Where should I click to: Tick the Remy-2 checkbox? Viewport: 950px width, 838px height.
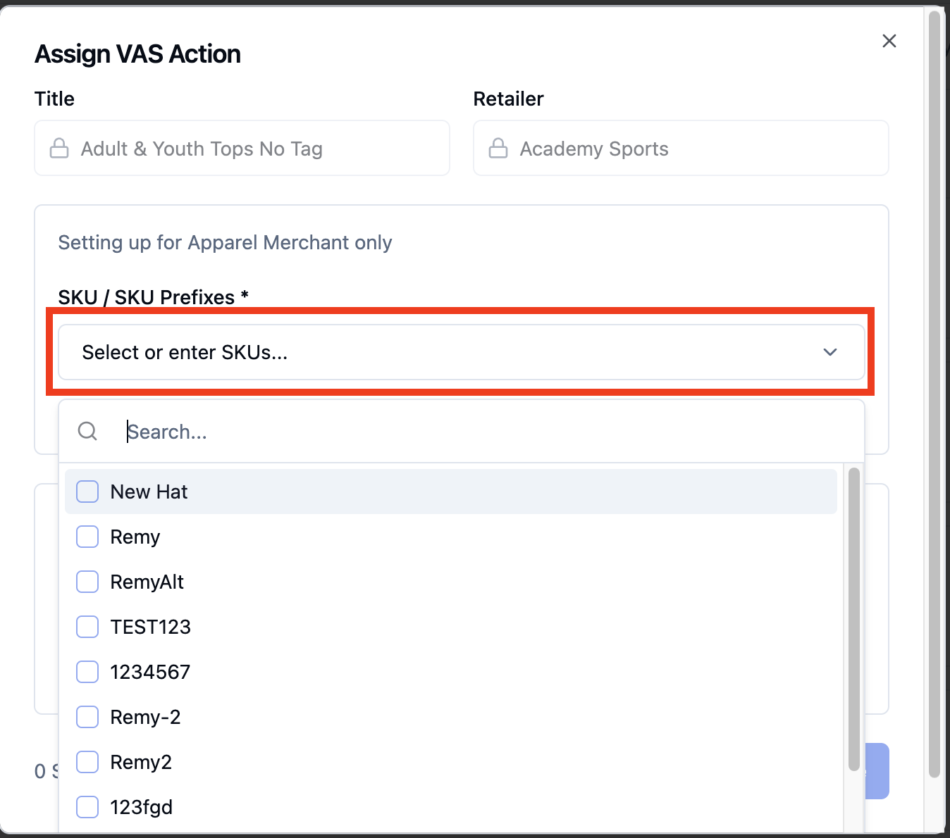point(87,717)
